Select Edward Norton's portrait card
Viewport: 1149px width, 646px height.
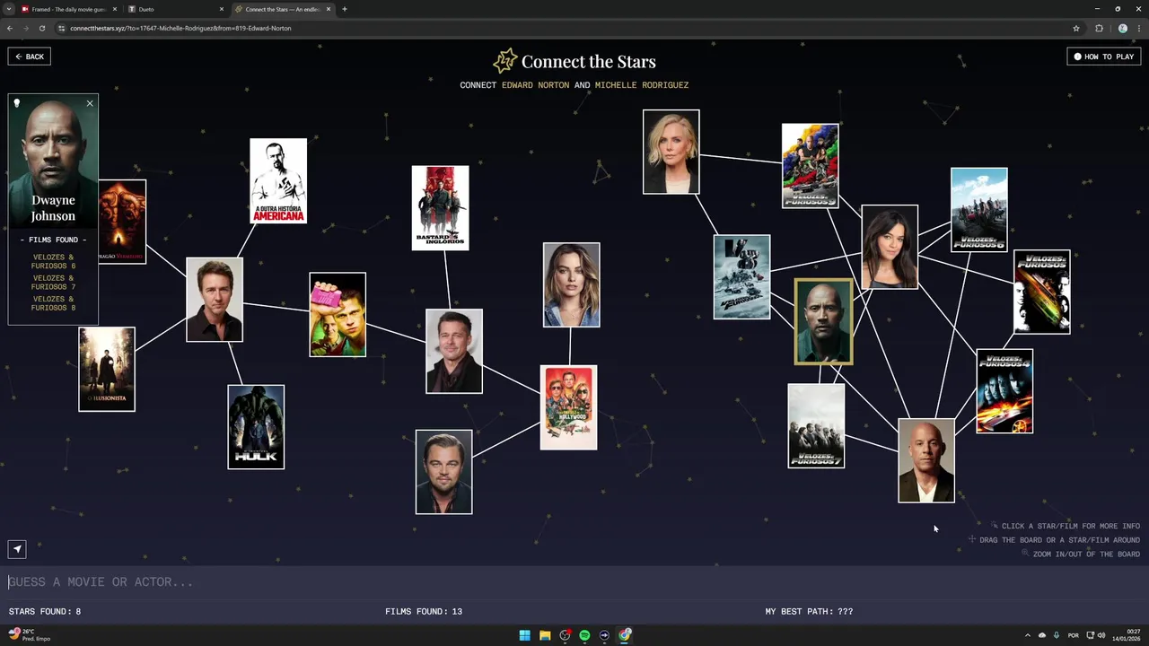tap(215, 300)
